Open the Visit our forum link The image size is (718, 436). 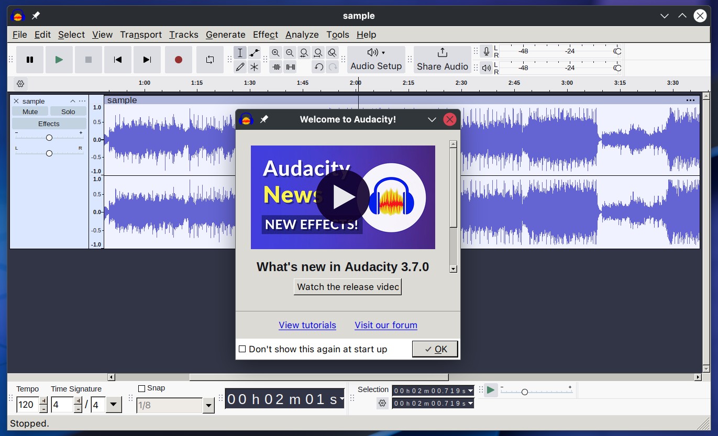tap(386, 325)
